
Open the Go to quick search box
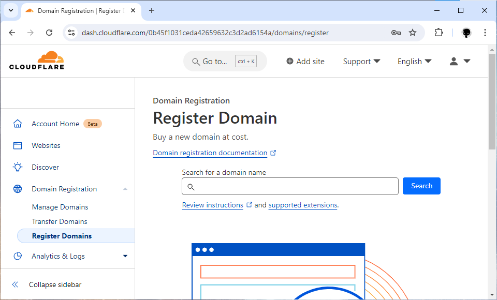pyautogui.click(x=225, y=61)
